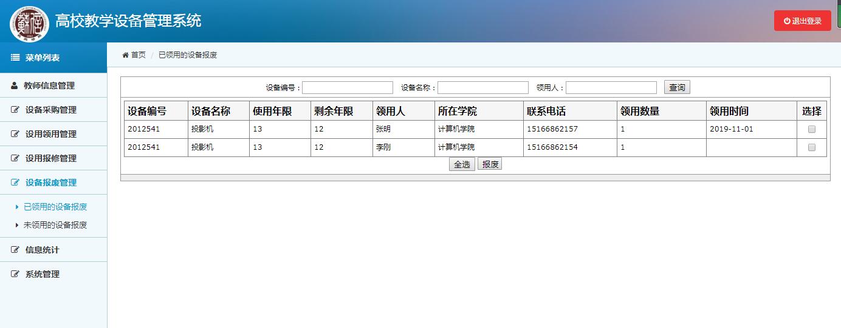
Task: Click column header 选择
Action: point(812,112)
